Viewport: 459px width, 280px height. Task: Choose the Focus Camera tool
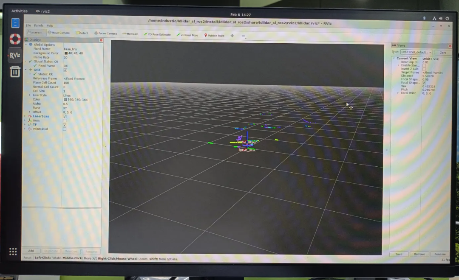click(105, 34)
